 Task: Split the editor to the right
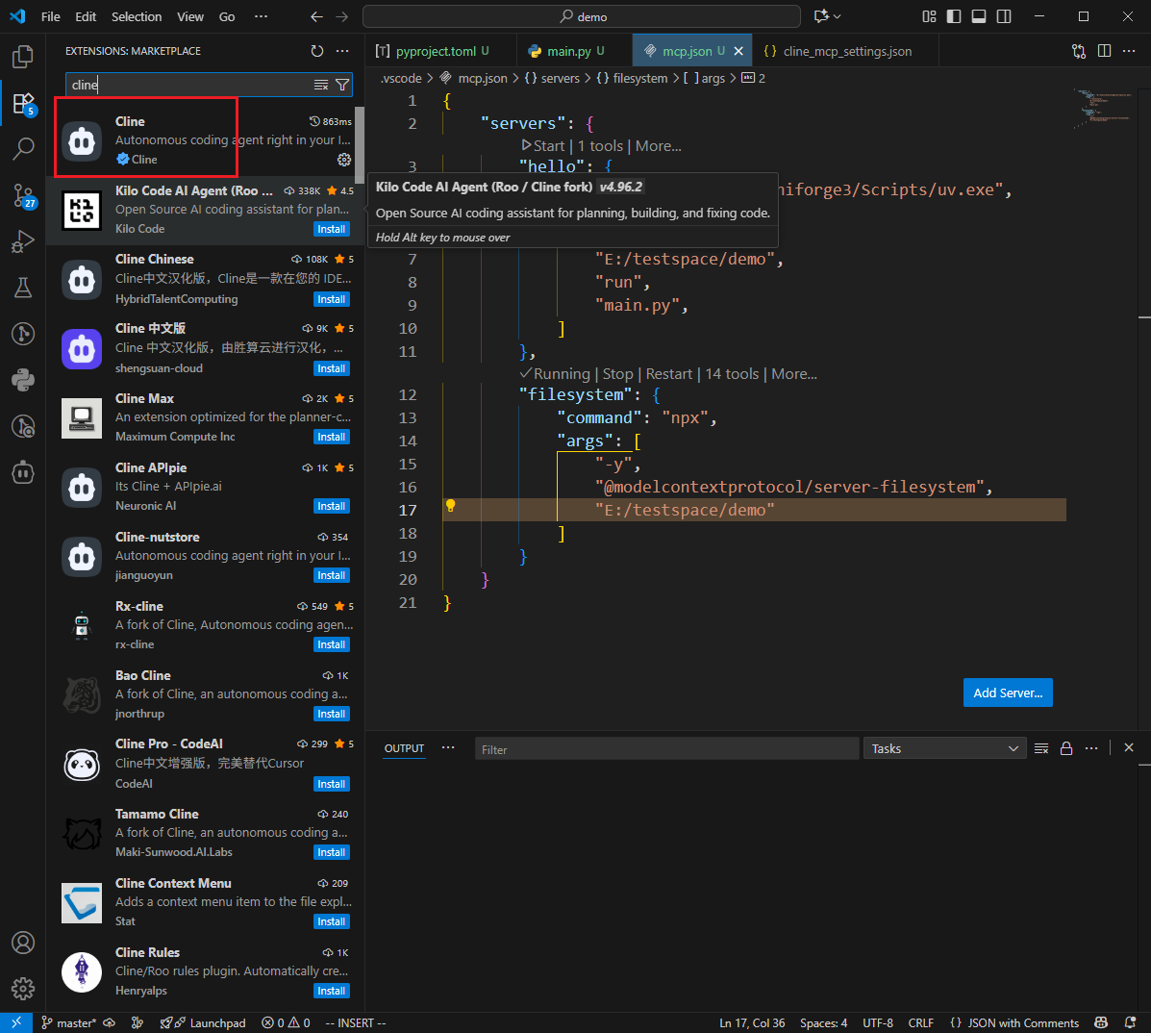coord(1104,51)
